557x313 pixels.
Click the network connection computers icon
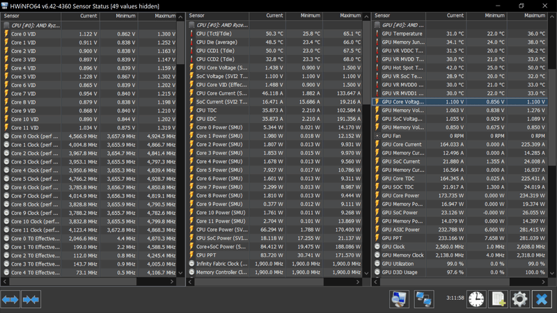pos(424,299)
